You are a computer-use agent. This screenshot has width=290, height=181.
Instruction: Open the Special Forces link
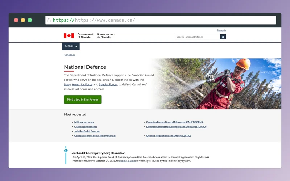click(x=108, y=84)
